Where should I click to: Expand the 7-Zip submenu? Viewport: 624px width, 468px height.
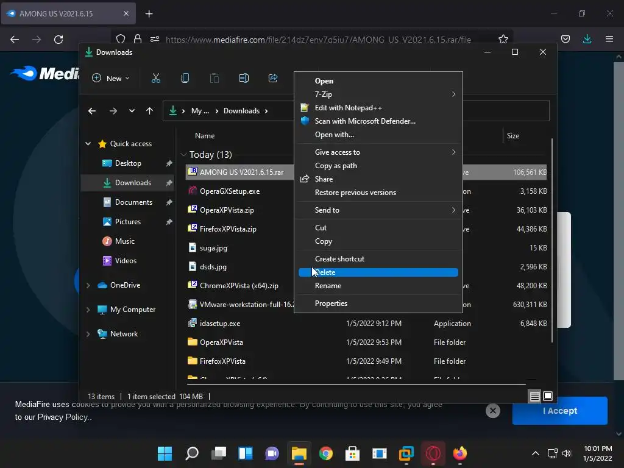pyautogui.click(x=378, y=94)
